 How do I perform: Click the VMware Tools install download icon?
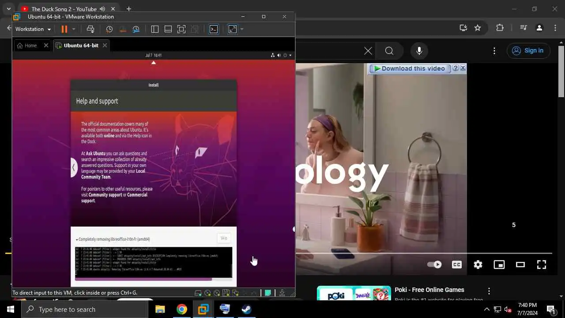tap(282, 293)
